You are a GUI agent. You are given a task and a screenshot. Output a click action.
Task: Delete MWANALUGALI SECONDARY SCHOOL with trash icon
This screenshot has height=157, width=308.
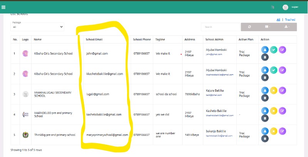(265, 98)
